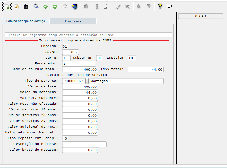Image resolution: width=227 pixels, height=168 pixels.
Task: Select the Detalhe por tipo de serviço tab
Action: [x=26, y=21]
